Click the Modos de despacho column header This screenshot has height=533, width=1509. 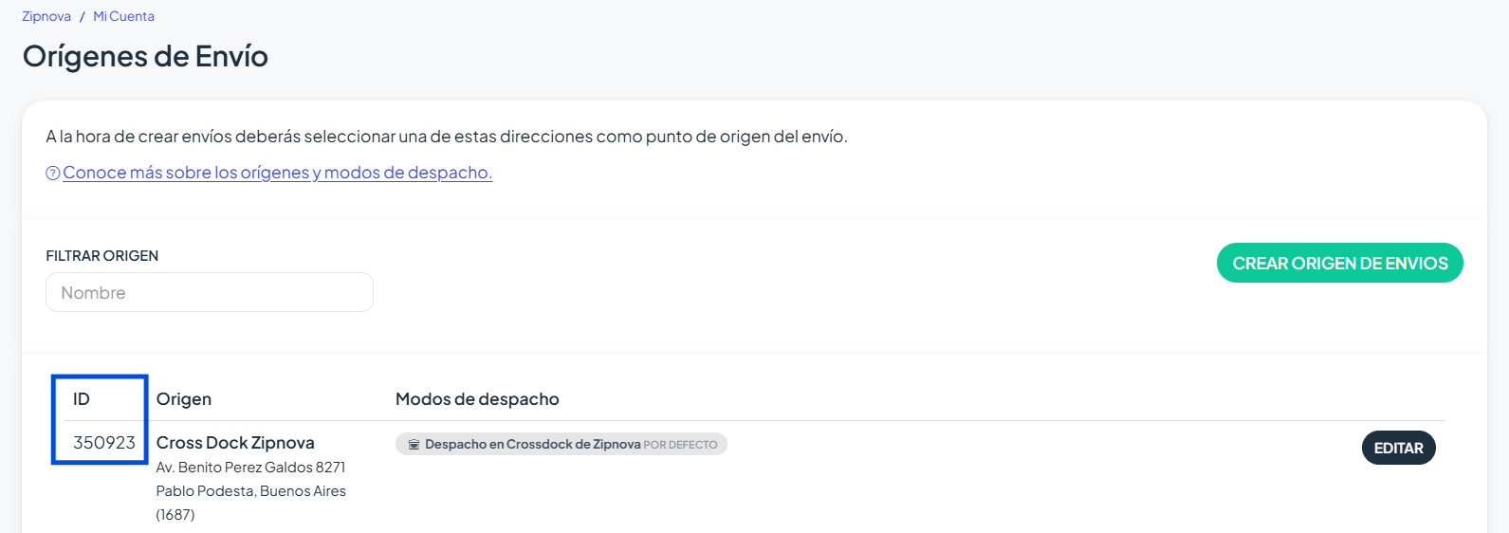point(477,399)
